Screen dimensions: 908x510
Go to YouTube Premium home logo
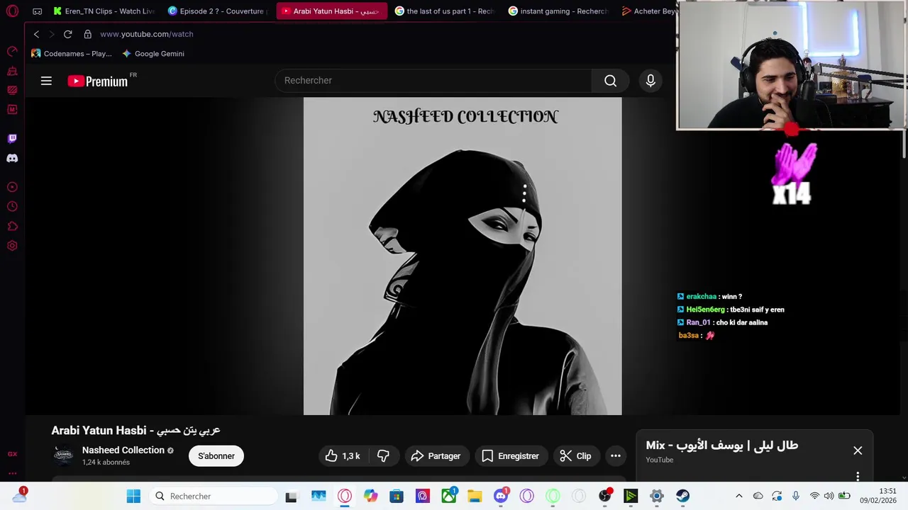[99, 81]
